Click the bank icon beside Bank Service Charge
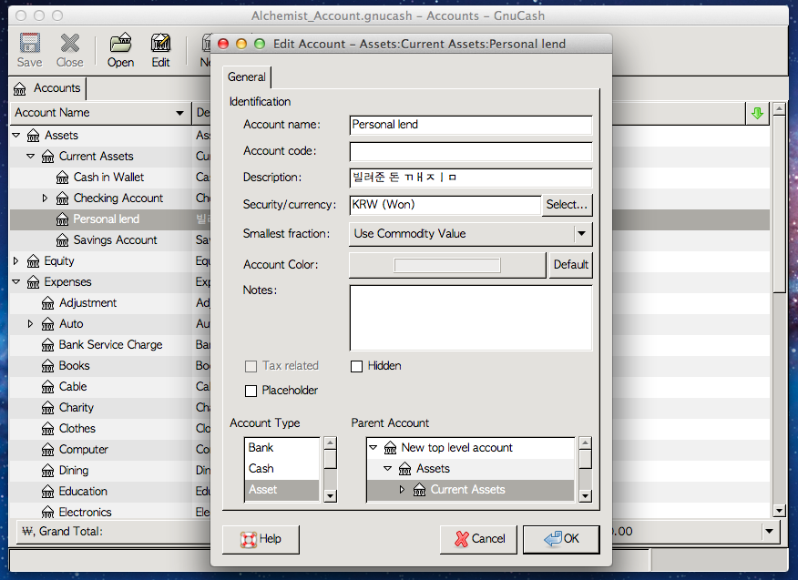 click(48, 345)
